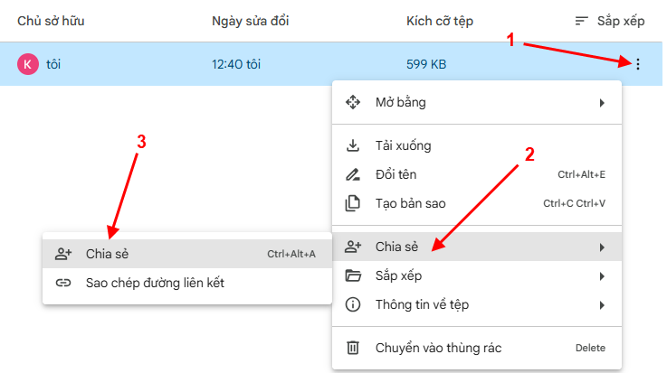Click the Ngày sửa đổi column header
The height and width of the screenshot is (373, 667).
253,21
